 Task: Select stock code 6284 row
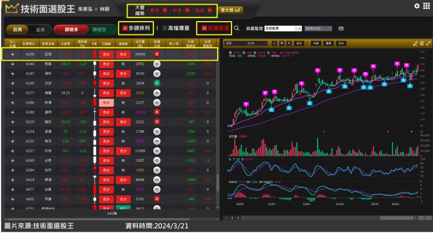(x=111, y=170)
